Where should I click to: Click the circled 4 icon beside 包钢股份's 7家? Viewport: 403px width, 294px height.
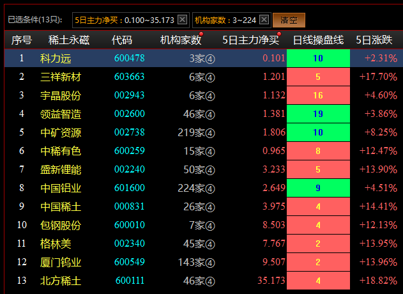pos(210,226)
